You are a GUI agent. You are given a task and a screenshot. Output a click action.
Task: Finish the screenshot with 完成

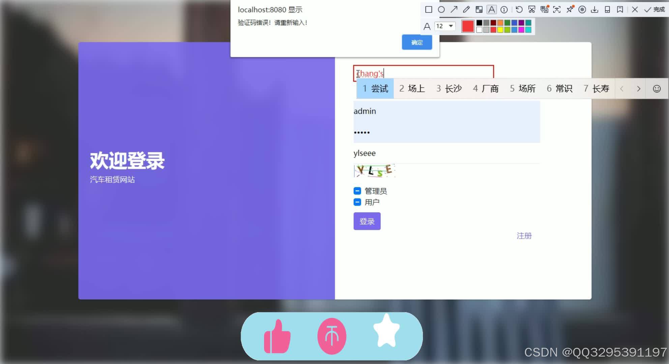(x=655, y=9)
